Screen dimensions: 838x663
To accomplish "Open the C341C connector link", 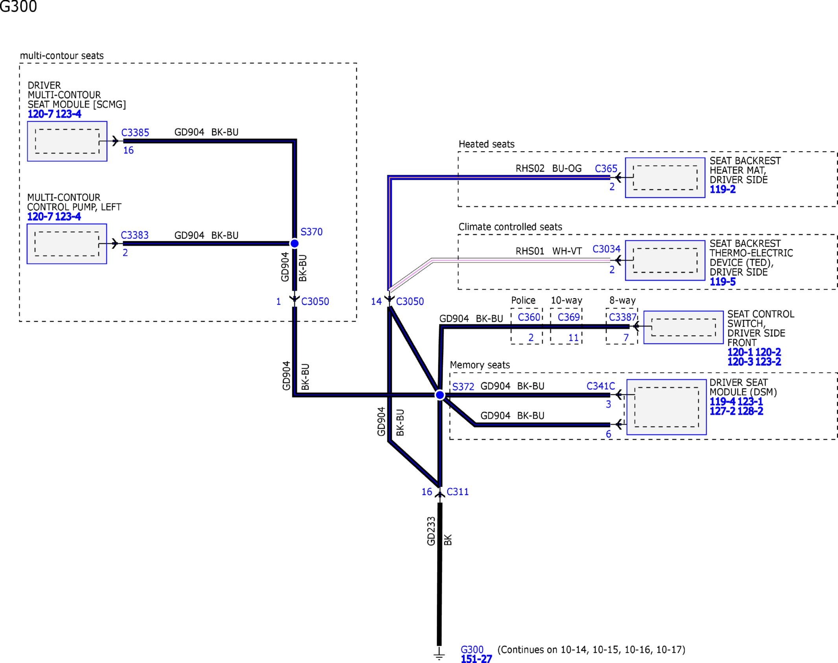I will pos(600,386).
